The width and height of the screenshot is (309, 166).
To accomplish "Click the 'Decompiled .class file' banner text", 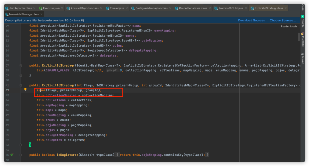I will click(44, 21).
